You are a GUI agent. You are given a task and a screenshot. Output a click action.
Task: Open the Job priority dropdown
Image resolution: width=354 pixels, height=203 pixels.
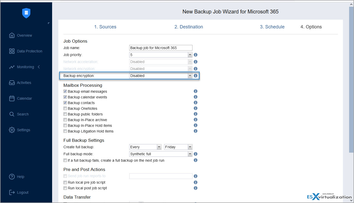161,55
